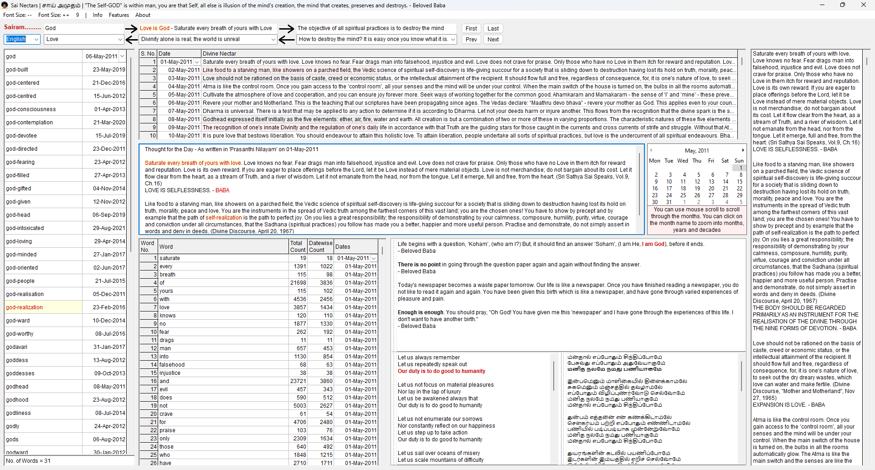Select nectar row dated 10-May-2011

click(x=438, y=136)
